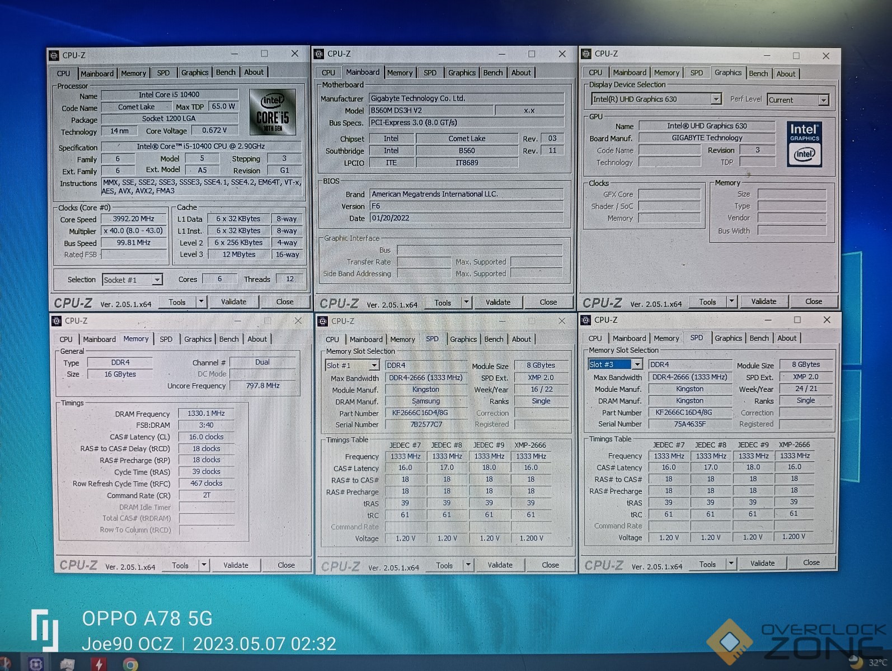892x671 pixels.
Task: Click the CPU-Z title icon of the Slot #3 SPD window
Action: [586, 320]
